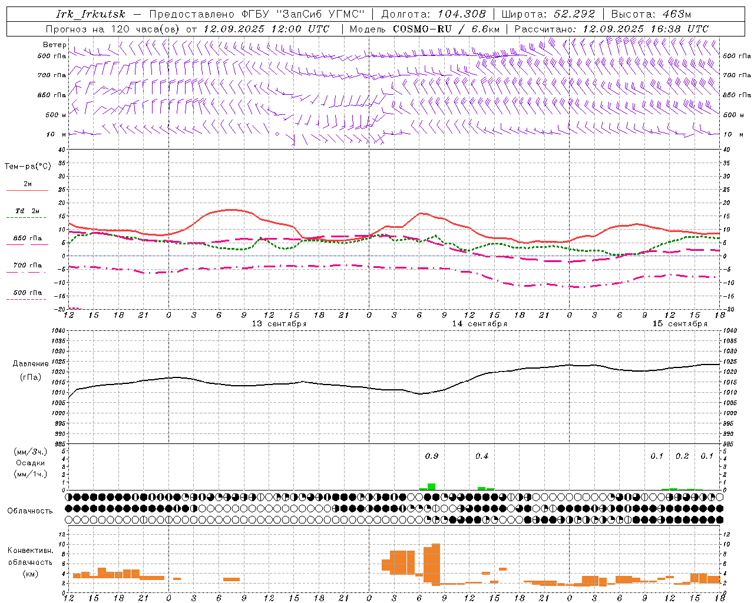The width and height of the screenshot is (754, 603).
Task: Click the forecast header Прогноз на 120 часа(ов)
Action: click(x=113, y=29)
